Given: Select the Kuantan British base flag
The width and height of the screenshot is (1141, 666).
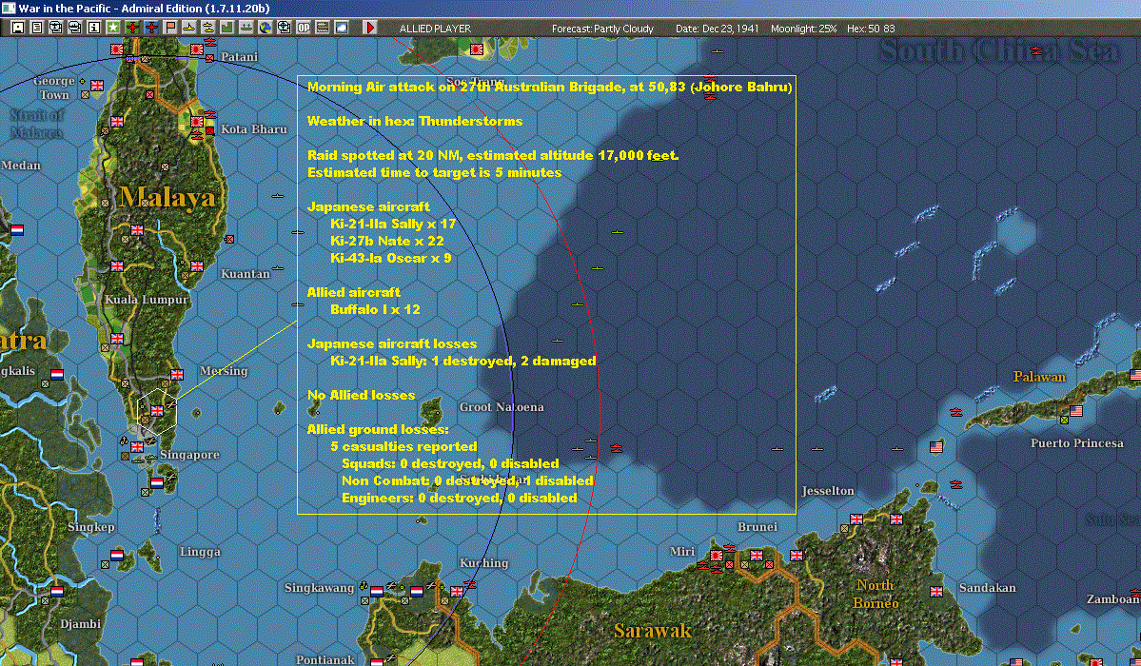Looking at the screenshot, I should [x=196, y=266].
